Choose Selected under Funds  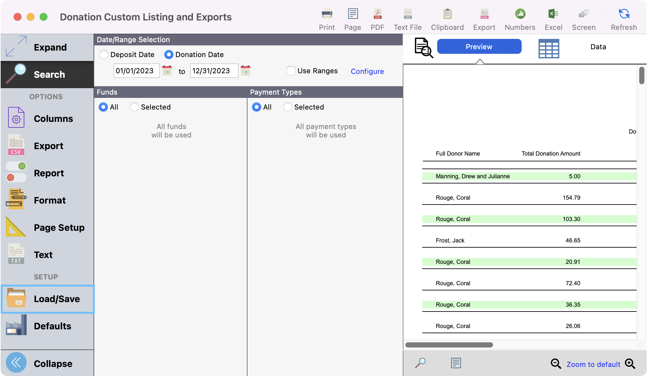click(134, 107)
